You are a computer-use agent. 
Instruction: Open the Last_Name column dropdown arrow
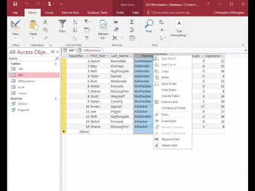(x=131, y=56)
